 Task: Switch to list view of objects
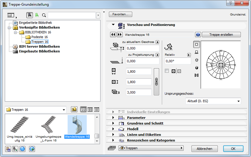[x=97, y=110]
